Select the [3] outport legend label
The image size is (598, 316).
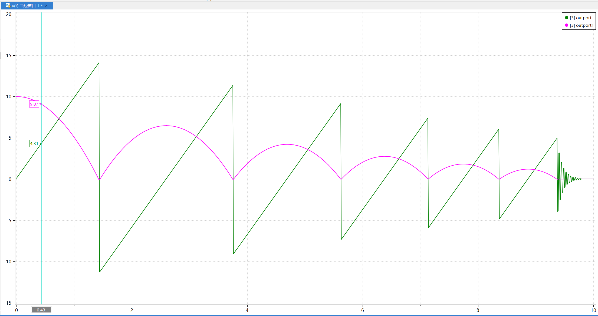pyautogui.click(x=581, y=18)
